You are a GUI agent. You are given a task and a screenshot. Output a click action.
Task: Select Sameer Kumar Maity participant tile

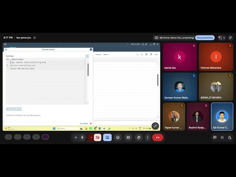coord(180,87)
